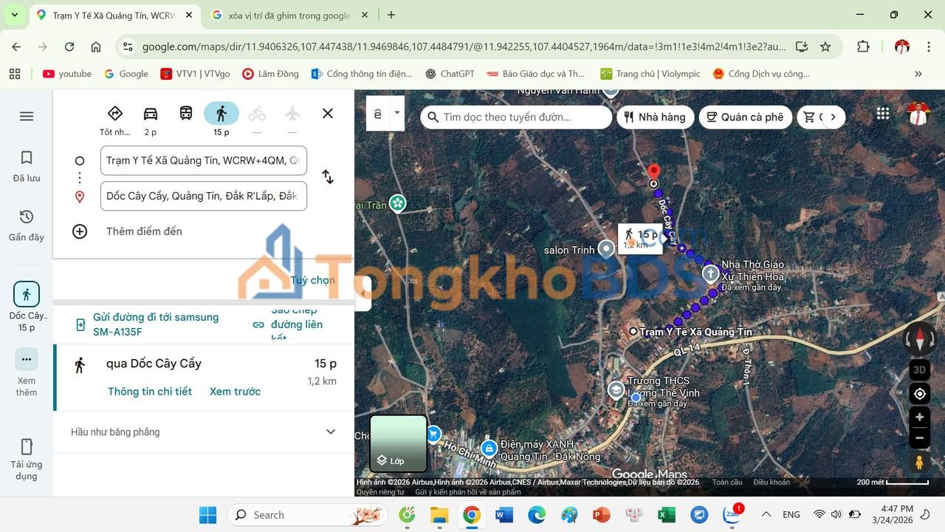
Task: Select the transit travel mode
Action: tap(185, 113)
